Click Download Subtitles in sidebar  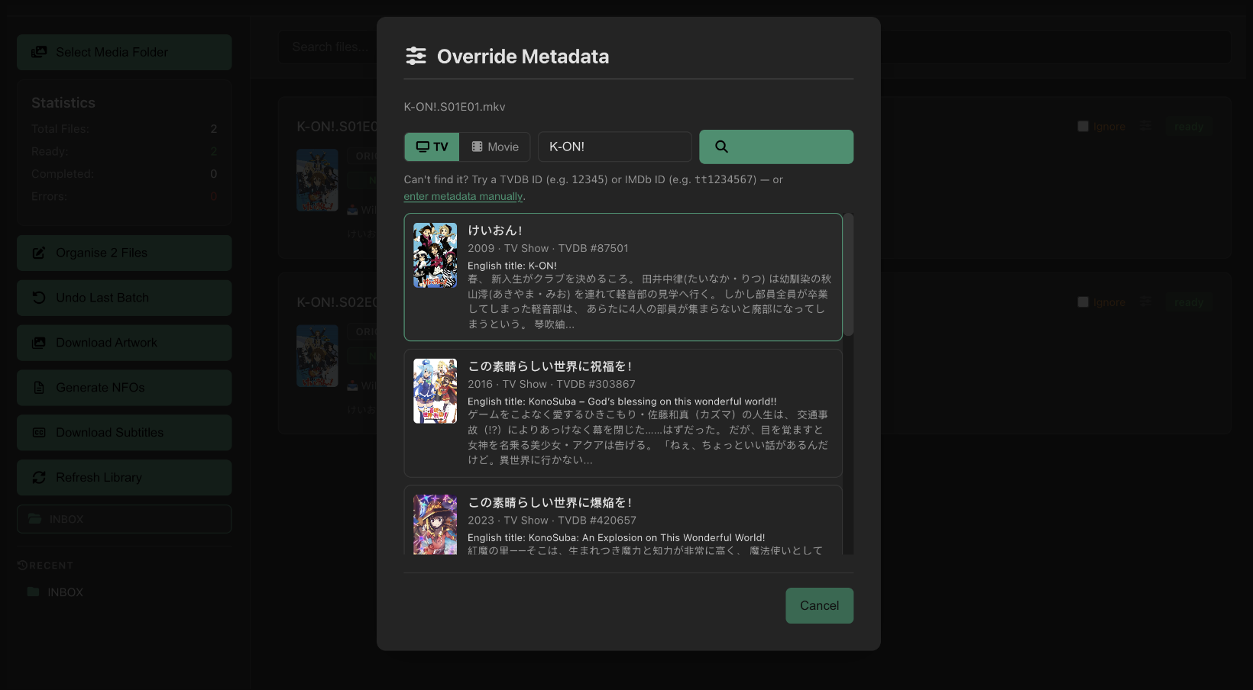[124, 433]
